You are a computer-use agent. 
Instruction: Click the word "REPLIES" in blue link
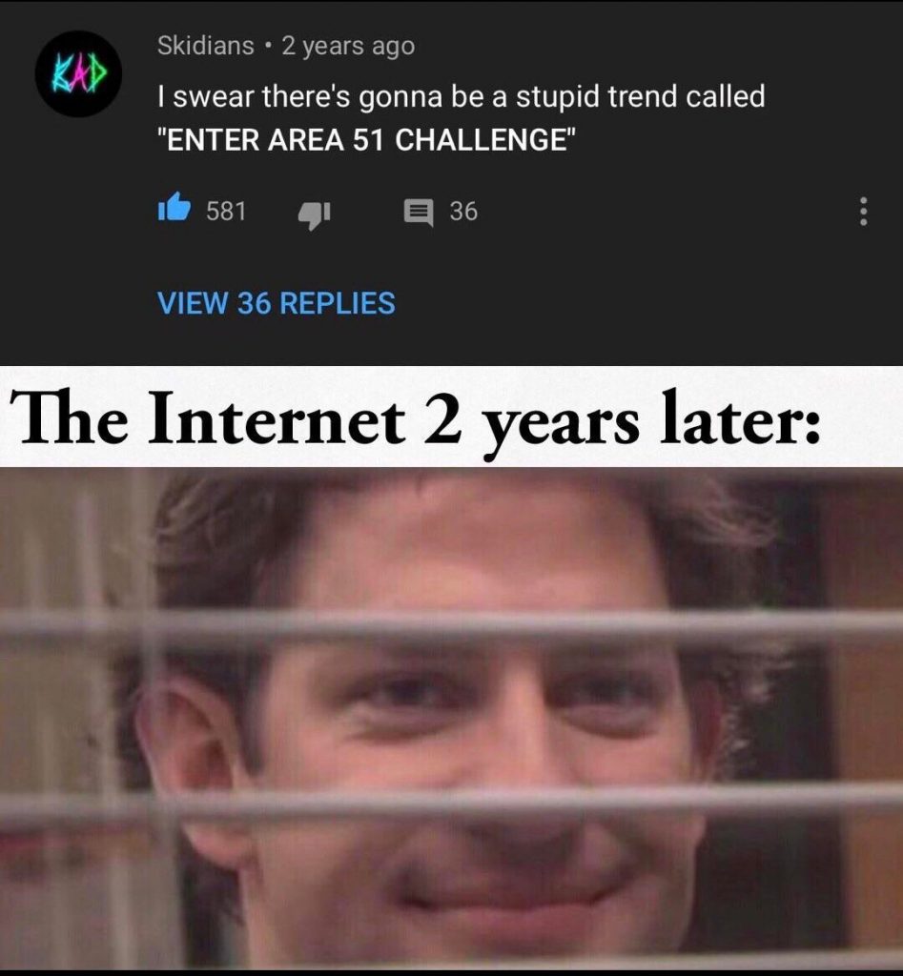pyautogui.click(x=338, y=303)
